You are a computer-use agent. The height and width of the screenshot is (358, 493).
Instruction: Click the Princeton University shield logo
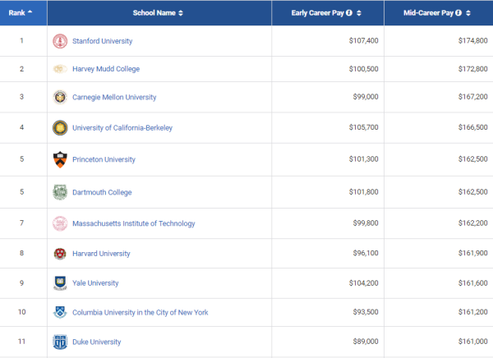tap(60, 159)
